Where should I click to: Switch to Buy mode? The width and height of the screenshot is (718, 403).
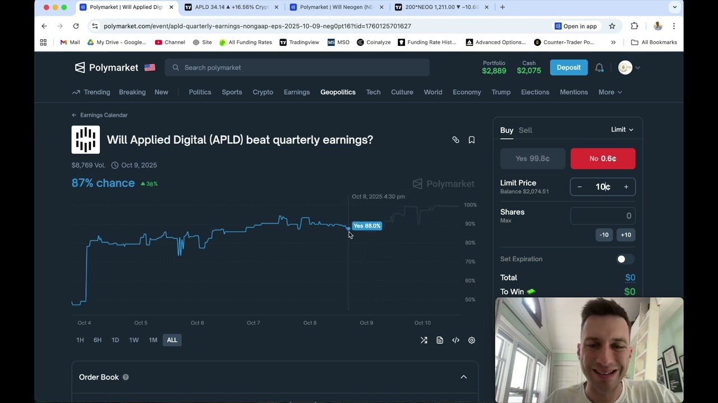507,130
